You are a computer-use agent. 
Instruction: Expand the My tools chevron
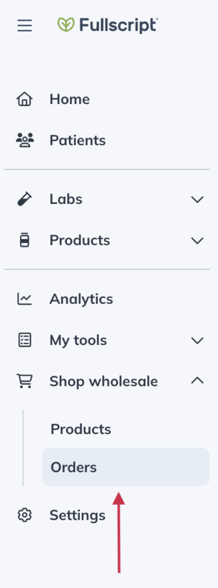click(197, 341)
